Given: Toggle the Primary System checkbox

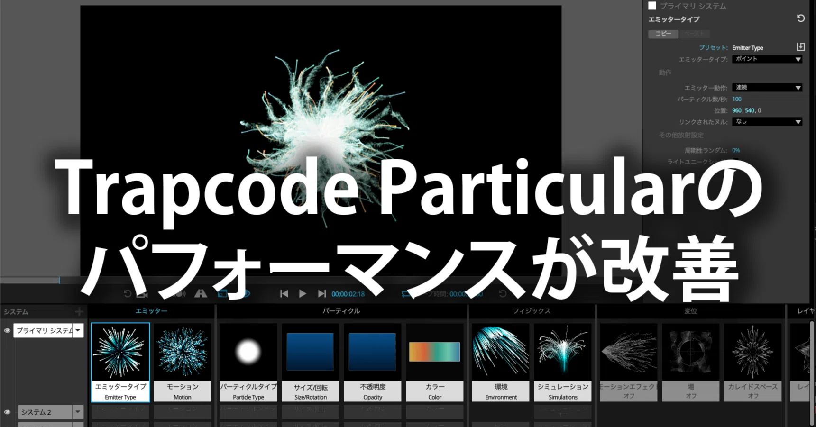Looking at the screenshot, I should (x=652, y=6).
